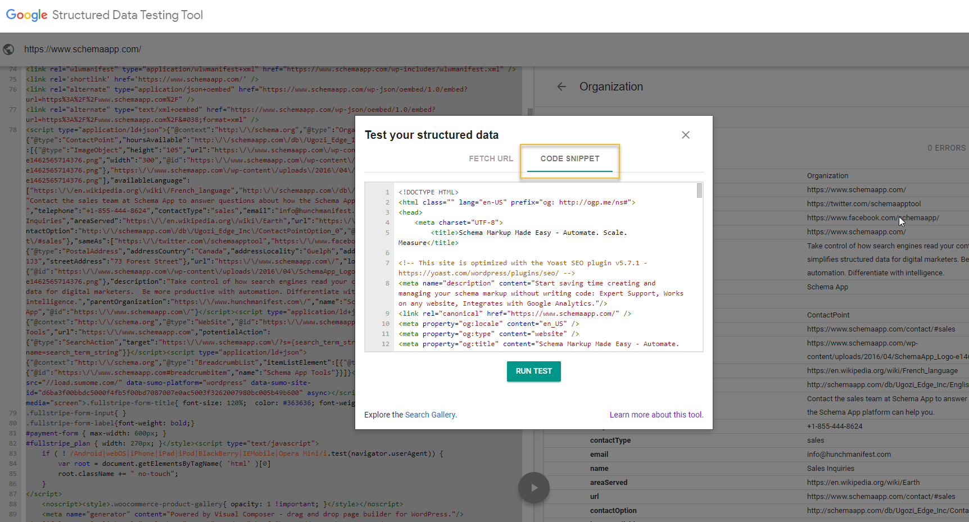Click the 0 ERRORS indicator
969x522 pixels.
click(x=947, y=148)
